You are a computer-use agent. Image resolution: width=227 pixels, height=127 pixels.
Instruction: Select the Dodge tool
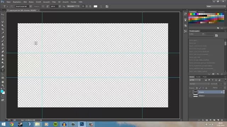point(2,63)
